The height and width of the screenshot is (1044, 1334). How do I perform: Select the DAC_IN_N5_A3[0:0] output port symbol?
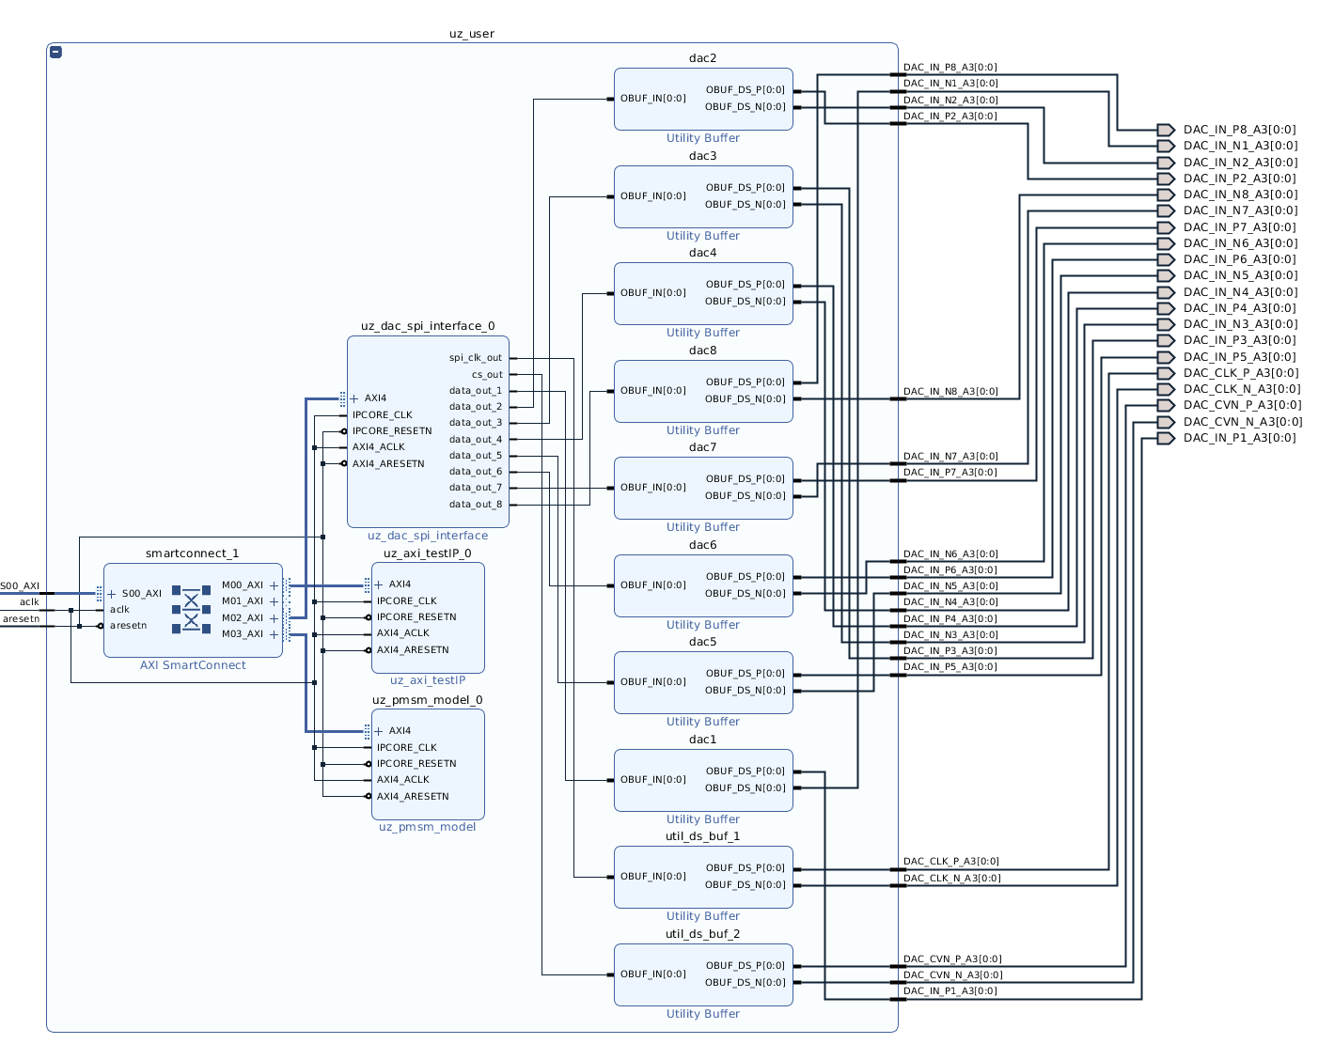pyautogui.click(x=1166, y=275)
